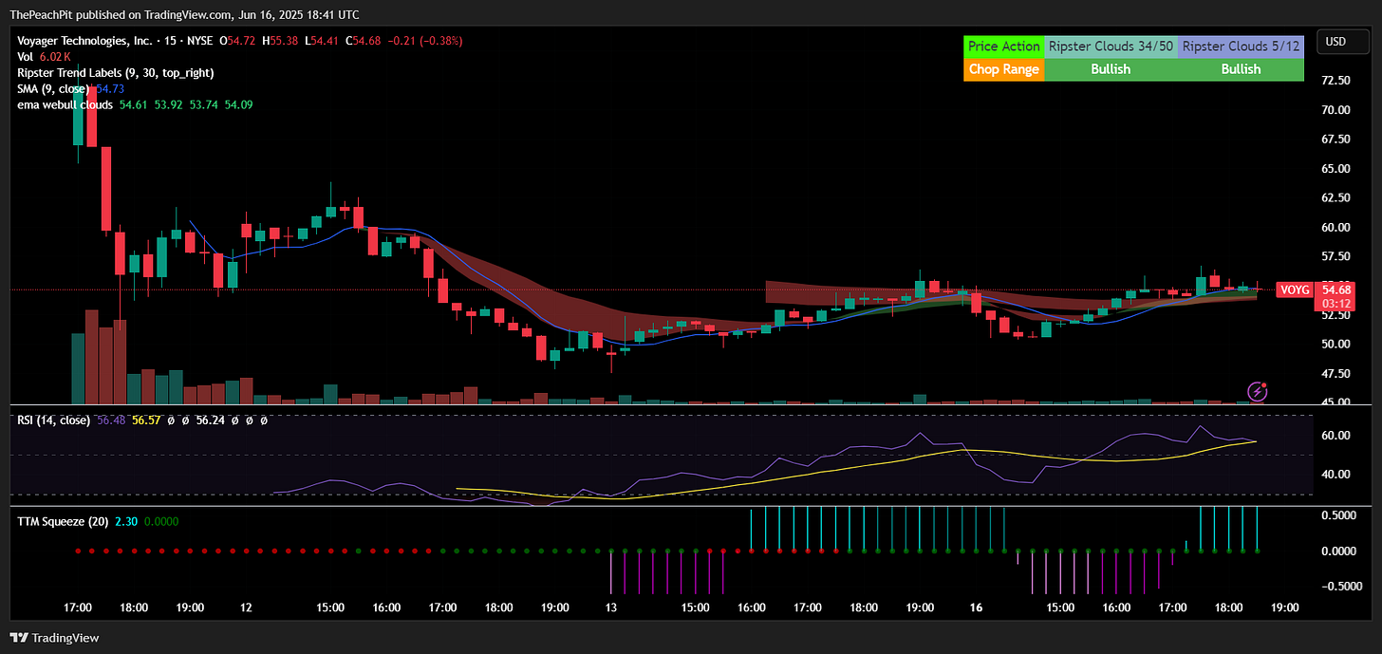Image resolution: width=1382 pixels, height=654 pixels.
Task: Click Bullish under Ripster Clouds 34/50
Action: (x=1111, y=69)
